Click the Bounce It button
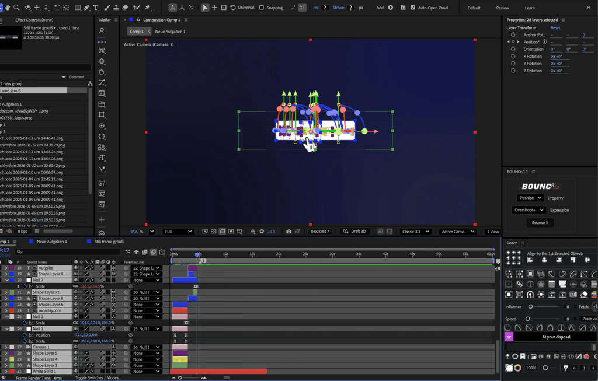598x381 pixels. tap(540, 222)
